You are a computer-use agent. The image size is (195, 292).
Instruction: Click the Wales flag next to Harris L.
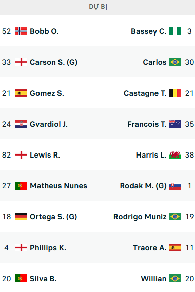(x=175, y=155)
